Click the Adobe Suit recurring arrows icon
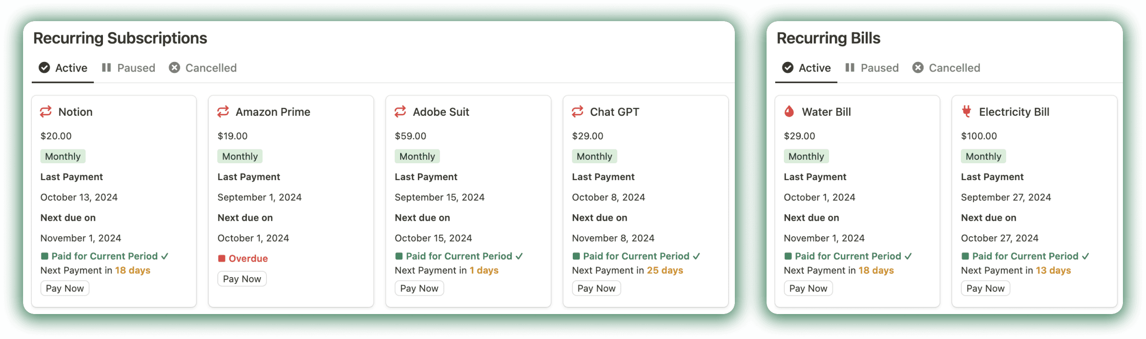 pos(400,112)
